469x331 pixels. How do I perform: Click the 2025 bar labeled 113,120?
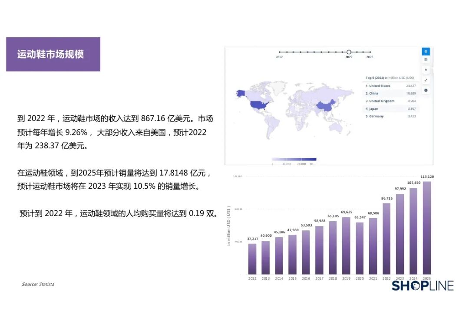(x=427, y=228)
